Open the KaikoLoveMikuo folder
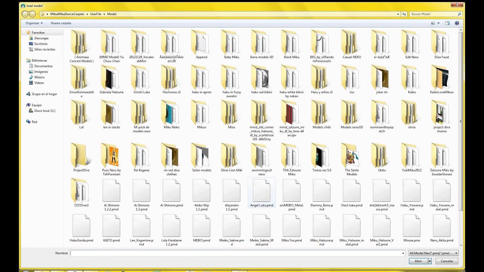This screenshot has width=484, height=272. point(442,80)
